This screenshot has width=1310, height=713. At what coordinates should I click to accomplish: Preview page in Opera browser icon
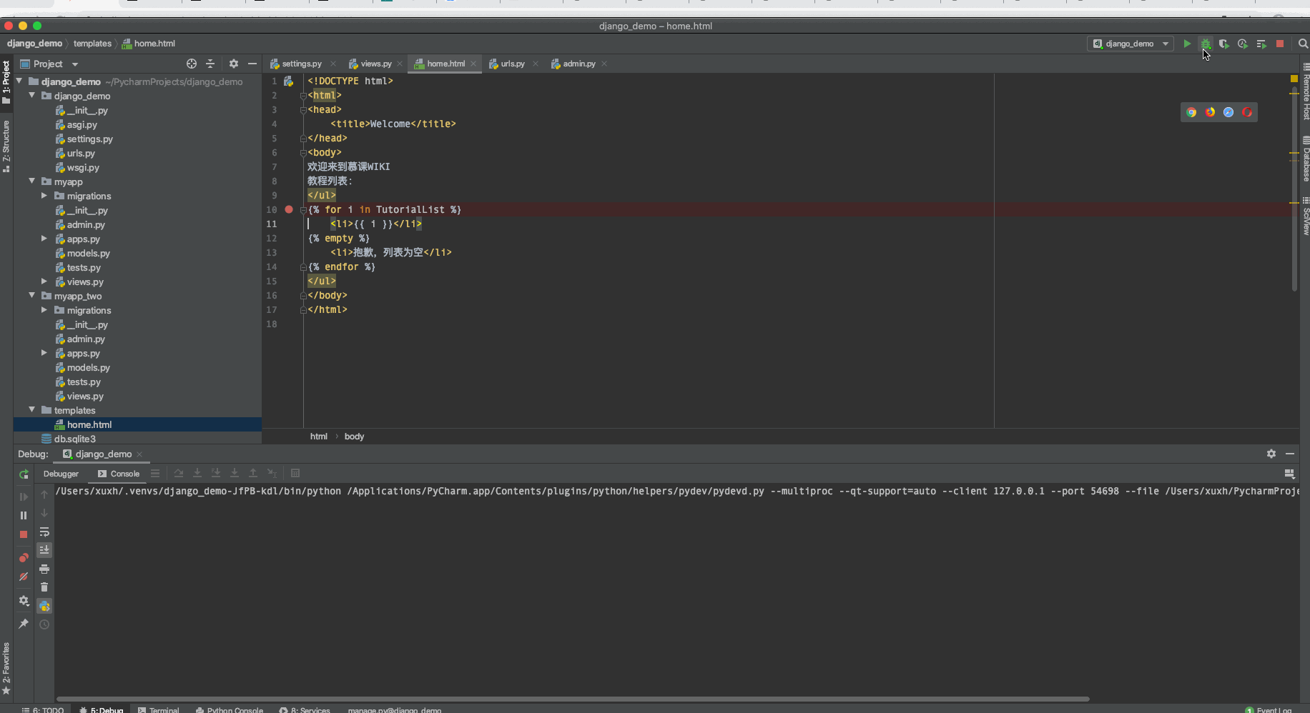(1247, 112)
